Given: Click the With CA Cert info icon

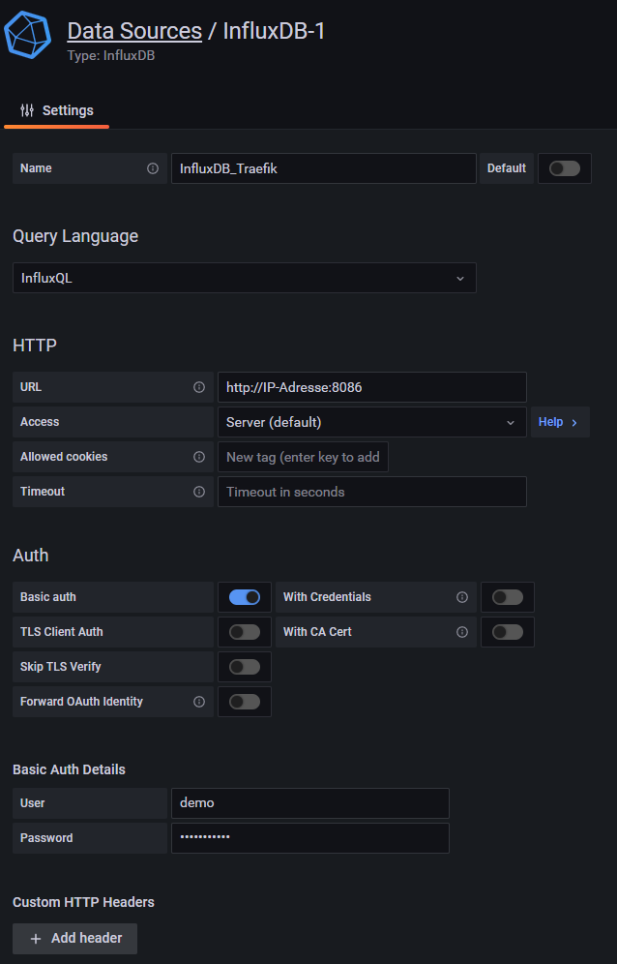Looking at the screenshot, I should click(x=462, y=632).
